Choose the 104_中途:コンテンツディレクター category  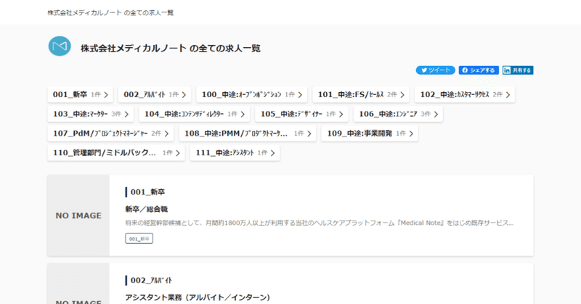[194, 114]
